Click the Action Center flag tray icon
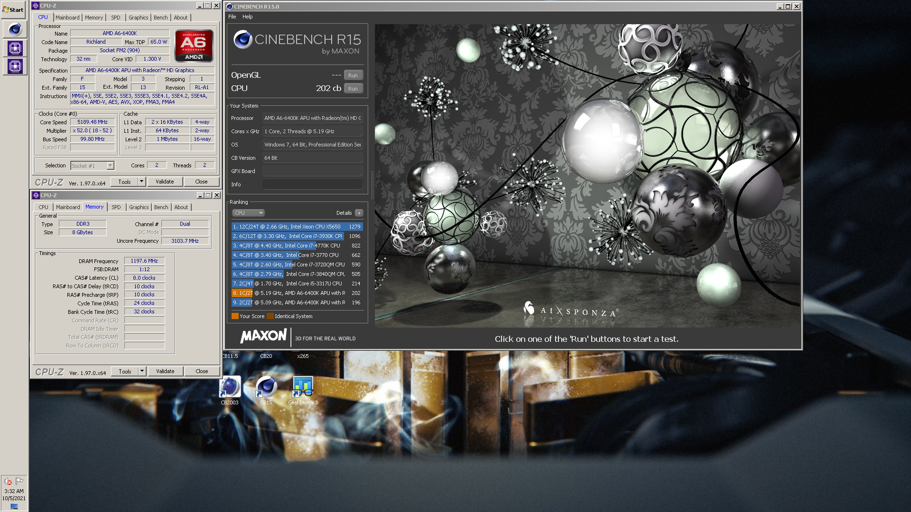Screen dimensions: 911x512 point(19,481)
